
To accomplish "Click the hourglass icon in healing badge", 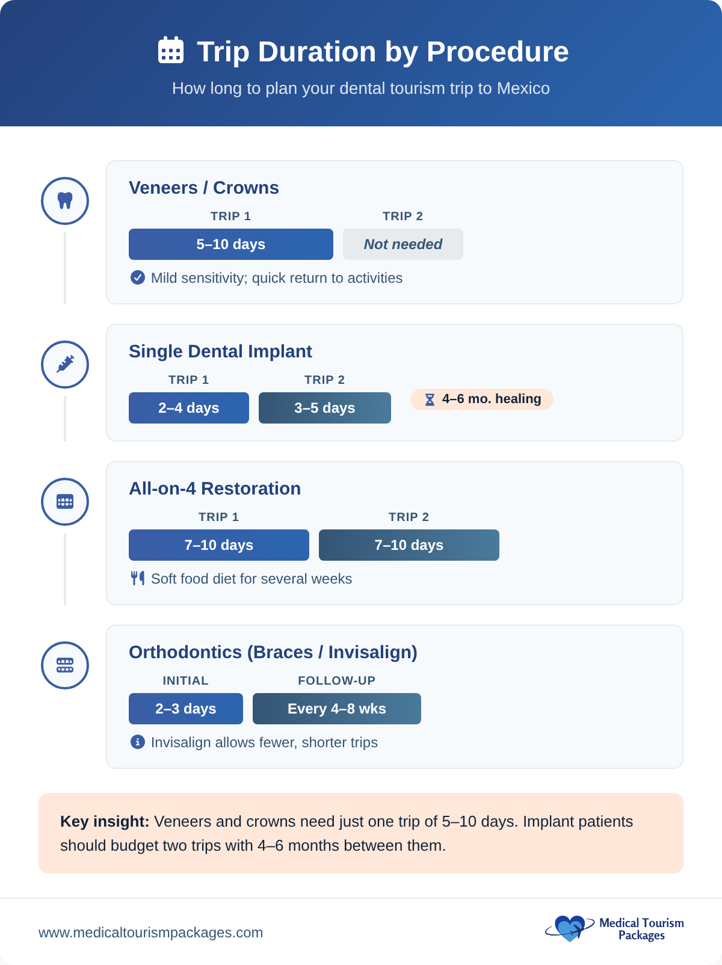I will pos(430,399).
